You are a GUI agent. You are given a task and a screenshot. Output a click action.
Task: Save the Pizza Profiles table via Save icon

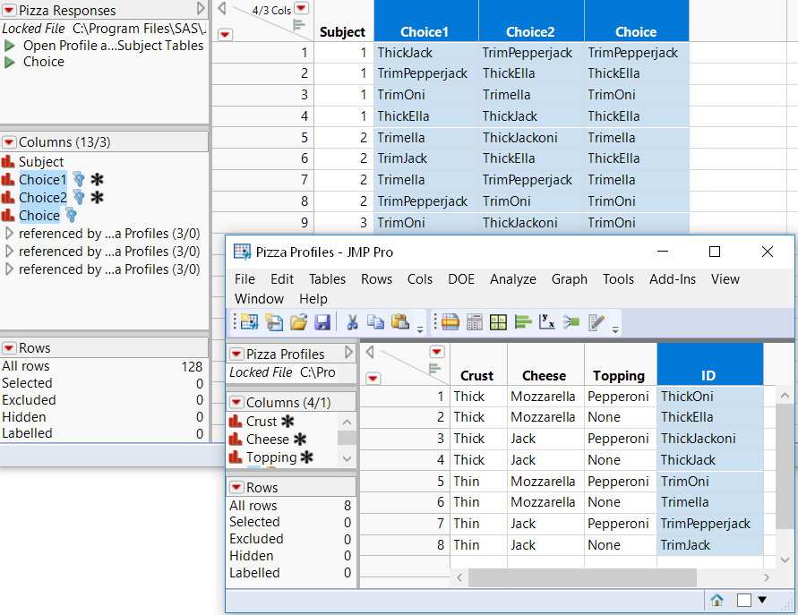[x=324, y=324]
